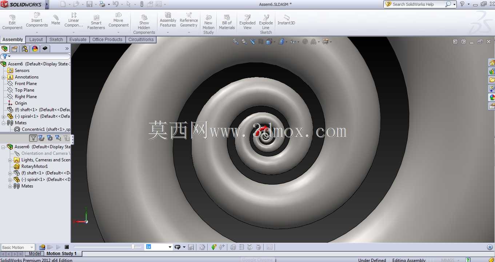Open the ConfigurationManager tab
The image size is (495, 262).
coord(25,48)
